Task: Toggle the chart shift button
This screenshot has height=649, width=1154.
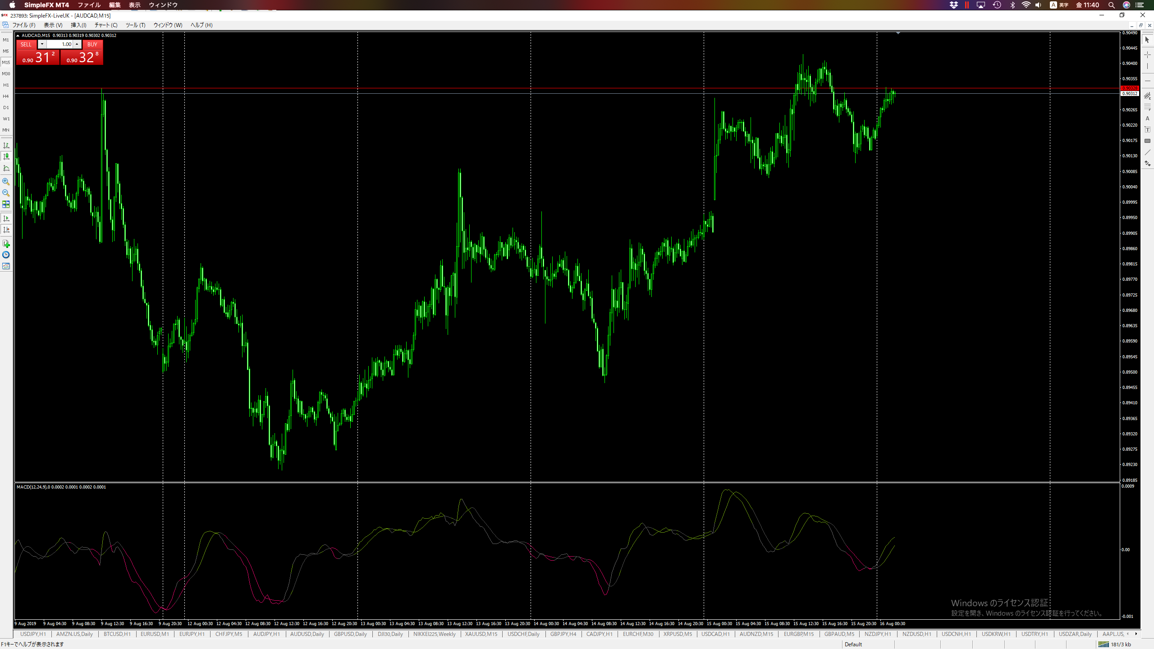Action: point(6,230)
